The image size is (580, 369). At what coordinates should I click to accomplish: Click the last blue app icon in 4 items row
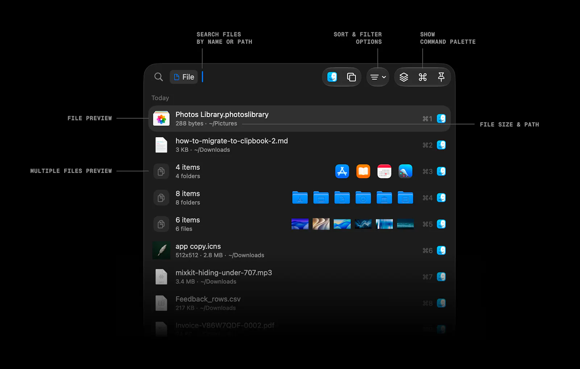(x=405, y=171)
